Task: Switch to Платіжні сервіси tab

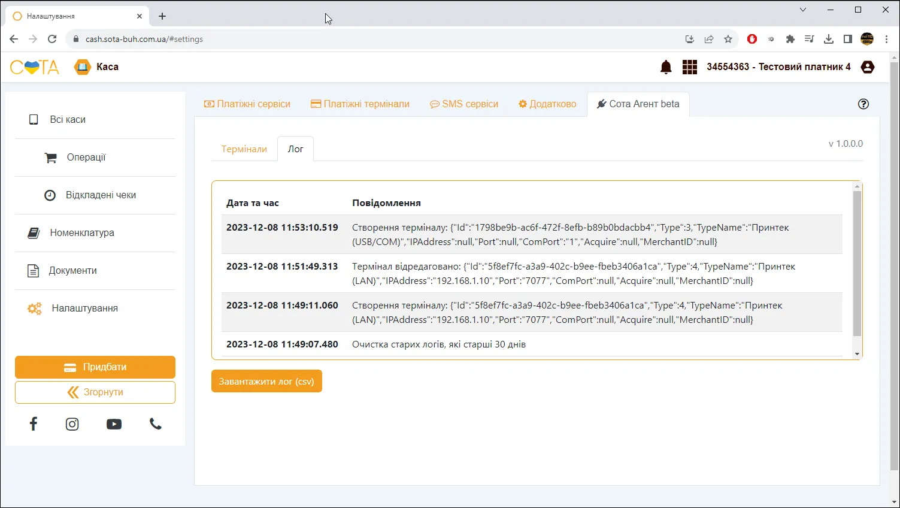Action: coord(247,104)
